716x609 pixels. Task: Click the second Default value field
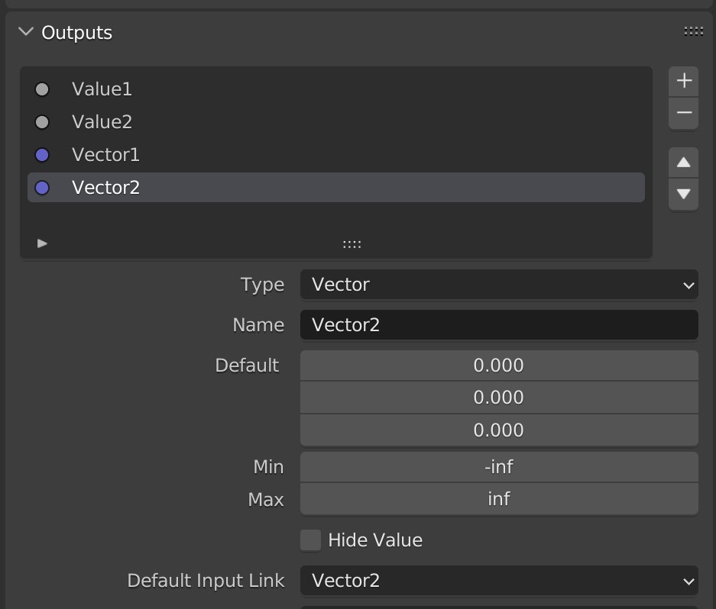499,398
